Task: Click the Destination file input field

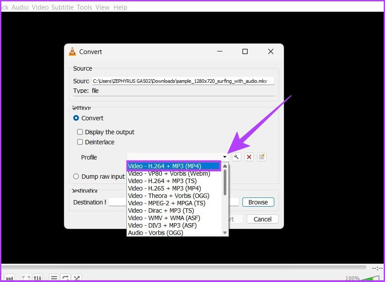Action: coord(174,202)
